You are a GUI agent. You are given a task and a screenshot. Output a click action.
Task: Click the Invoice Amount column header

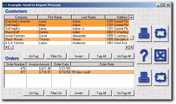click(39, 64)
